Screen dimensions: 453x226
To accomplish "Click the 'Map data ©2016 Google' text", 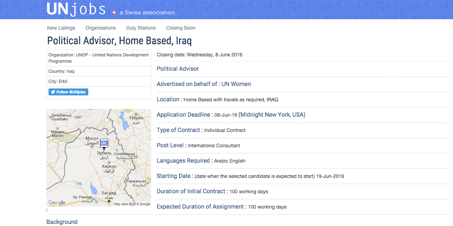I will pyautogui.click(x=132, y=204).
